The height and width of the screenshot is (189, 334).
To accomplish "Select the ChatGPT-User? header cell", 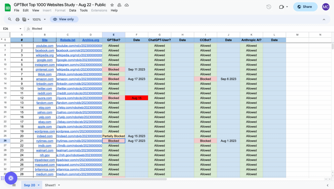I will coord(159,40).
